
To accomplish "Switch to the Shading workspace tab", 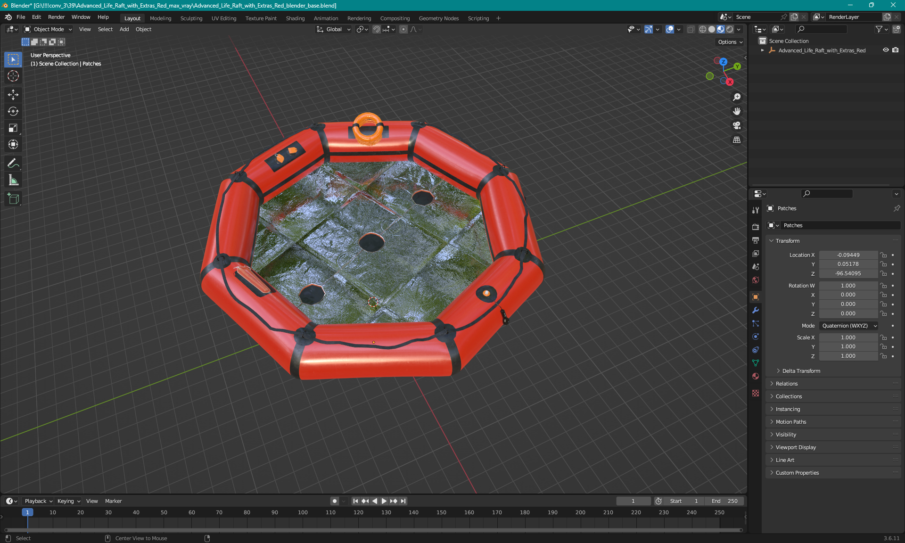I will pyautogui.click(x=295, y=18).
